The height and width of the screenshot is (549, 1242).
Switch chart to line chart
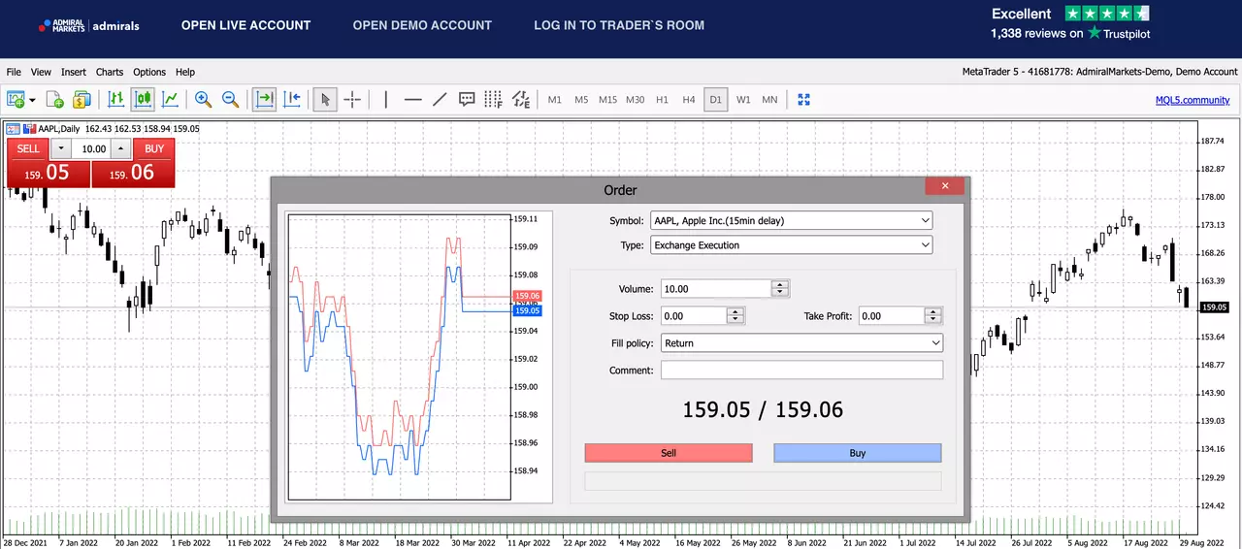[x=170, y=99]
